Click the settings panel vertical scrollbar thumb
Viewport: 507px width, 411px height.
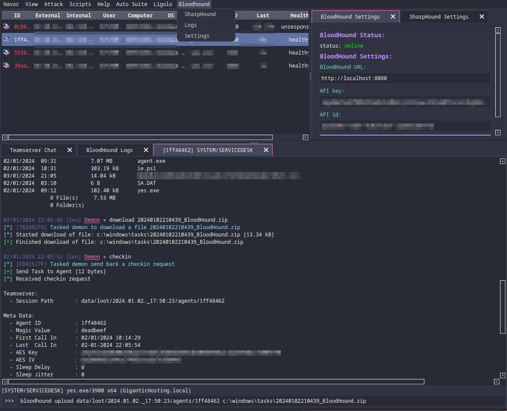click(x=498, y=75)
